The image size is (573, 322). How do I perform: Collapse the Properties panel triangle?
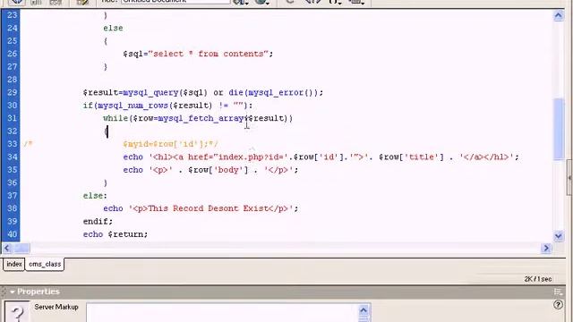(x=12, y=292)
